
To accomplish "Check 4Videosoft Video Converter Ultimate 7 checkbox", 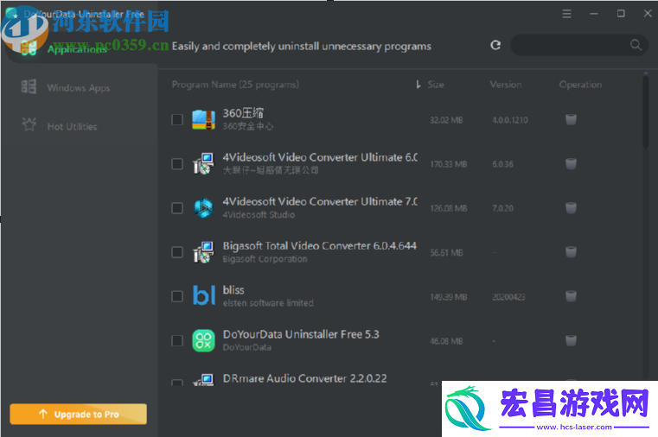I will click(x=177, y=208).
